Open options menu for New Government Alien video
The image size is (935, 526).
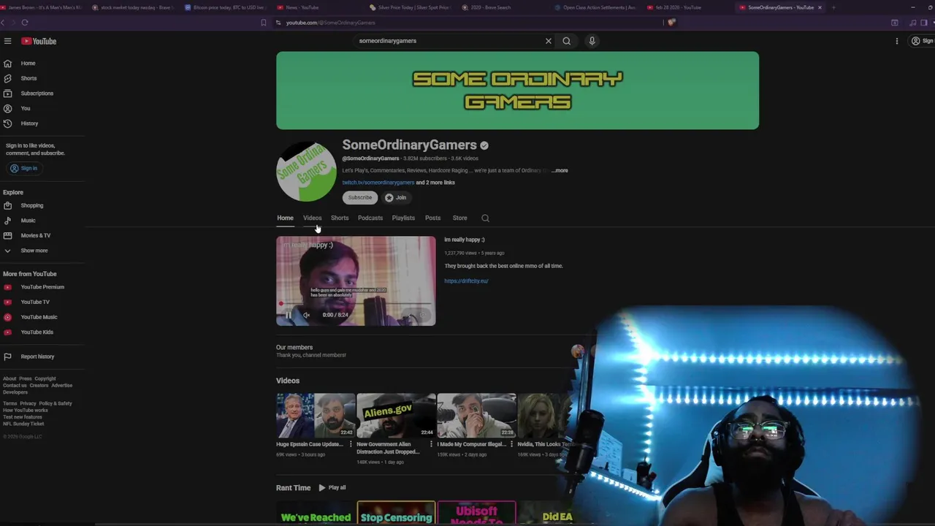[431, 444]
